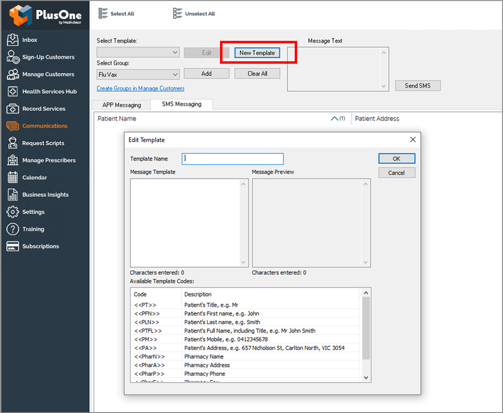Click the Template Name input field
Screen dimensions: 503x413
point(232,159)
